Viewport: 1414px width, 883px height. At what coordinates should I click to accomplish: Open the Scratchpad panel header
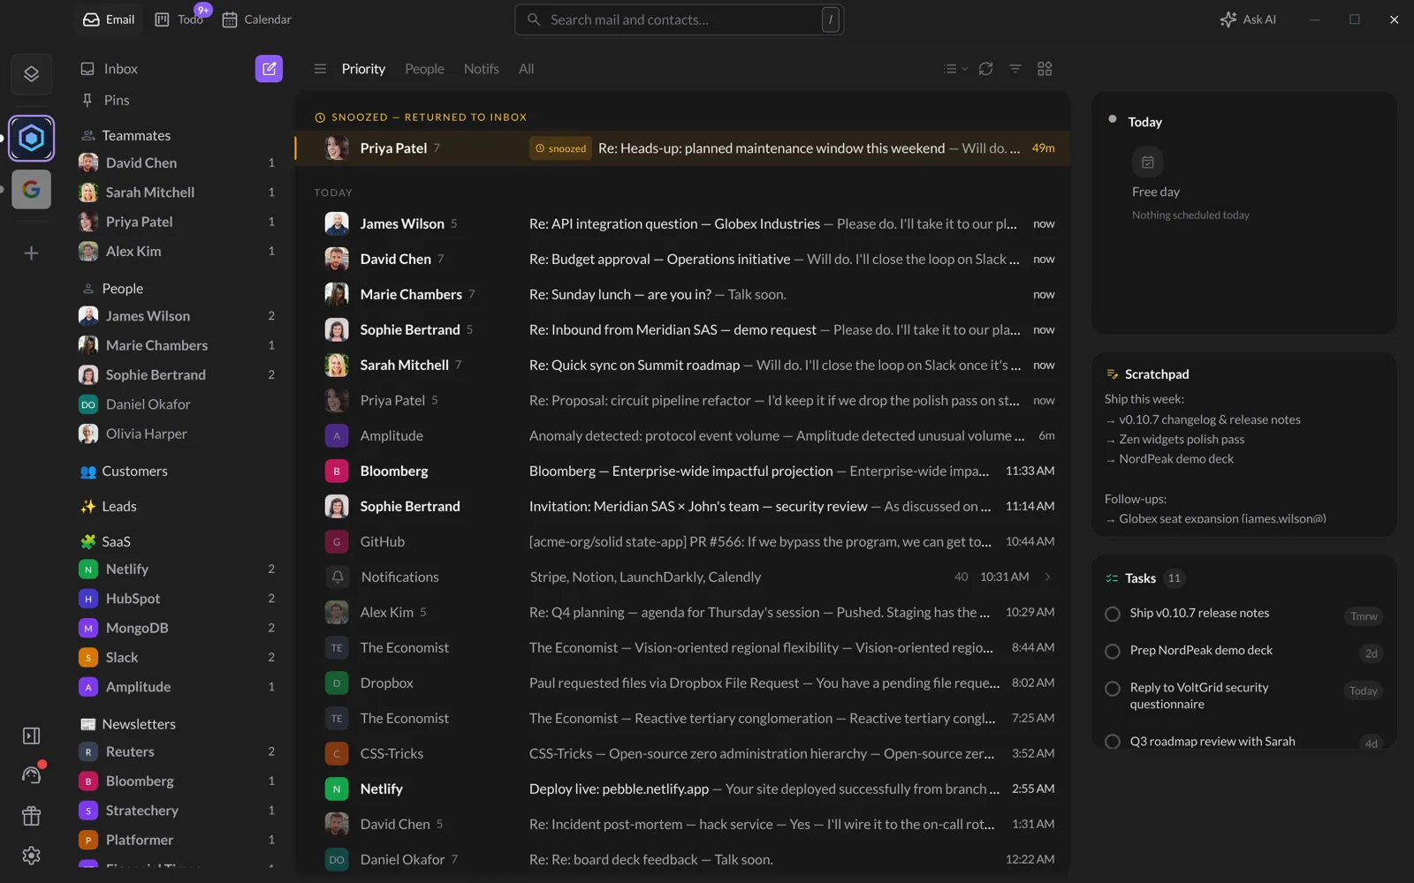click(1147, 374)
